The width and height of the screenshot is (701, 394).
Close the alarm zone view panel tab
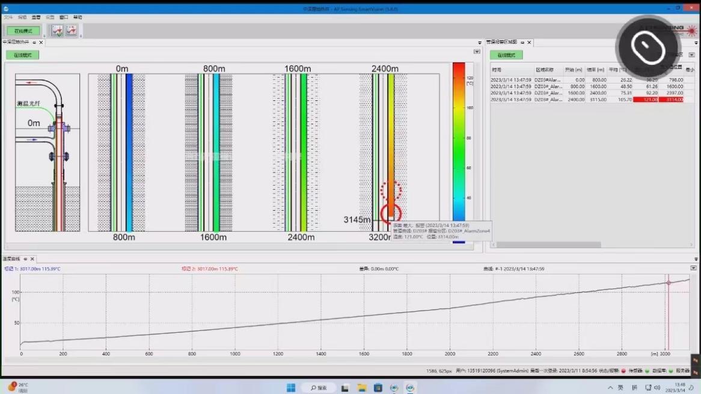pos(530,43)
